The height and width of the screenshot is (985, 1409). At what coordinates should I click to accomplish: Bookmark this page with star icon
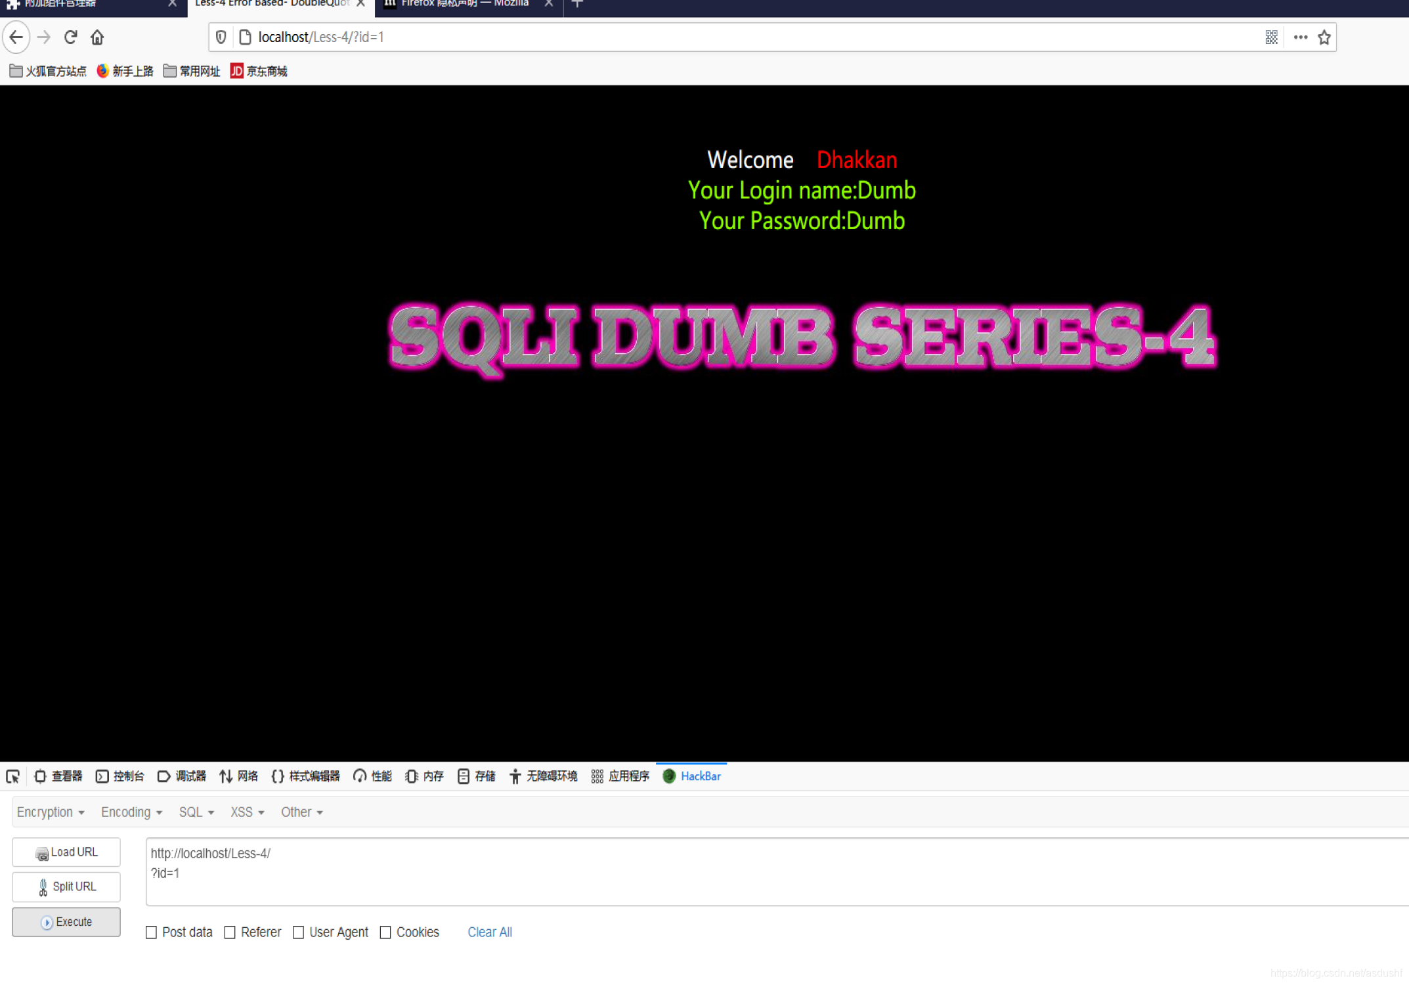1324,37
